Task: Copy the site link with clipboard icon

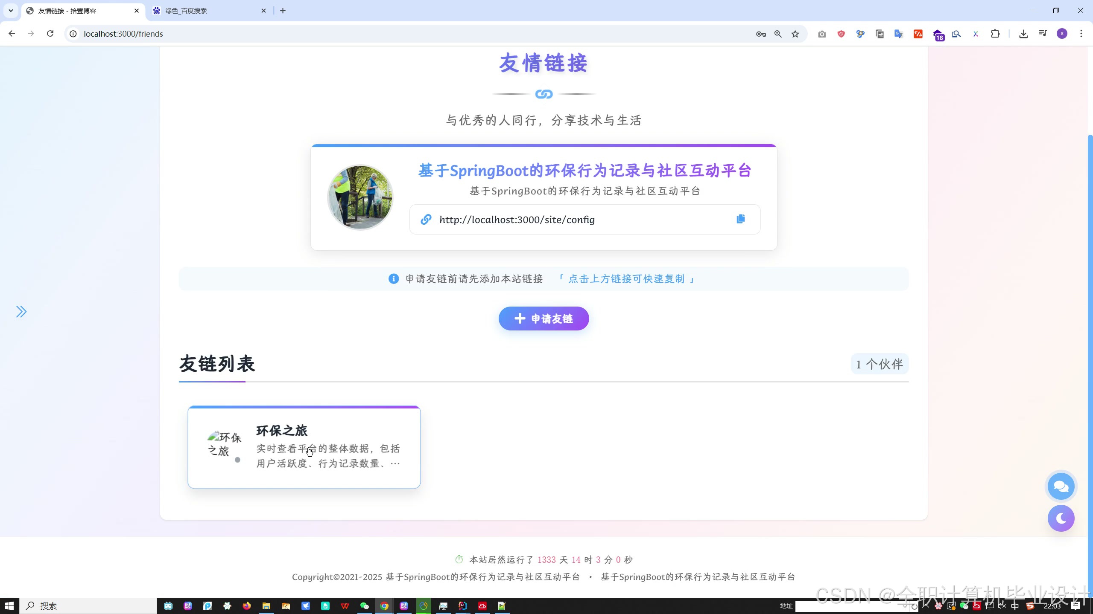Action: (740, 219)
